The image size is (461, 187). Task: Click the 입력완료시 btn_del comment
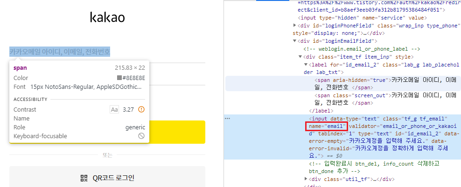pos(374,167)
